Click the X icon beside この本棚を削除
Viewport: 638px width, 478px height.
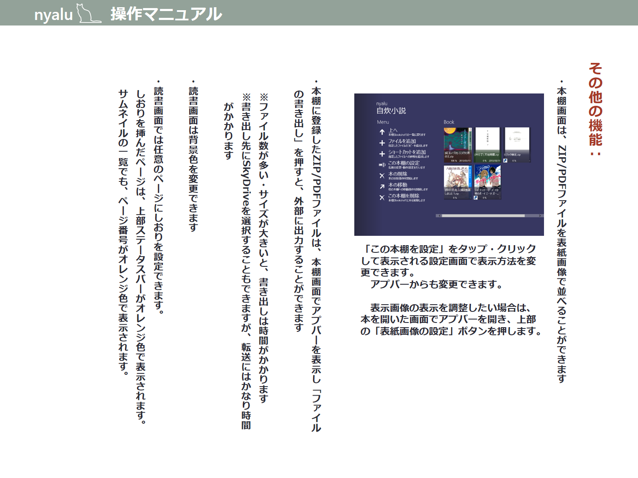point(382,198)
